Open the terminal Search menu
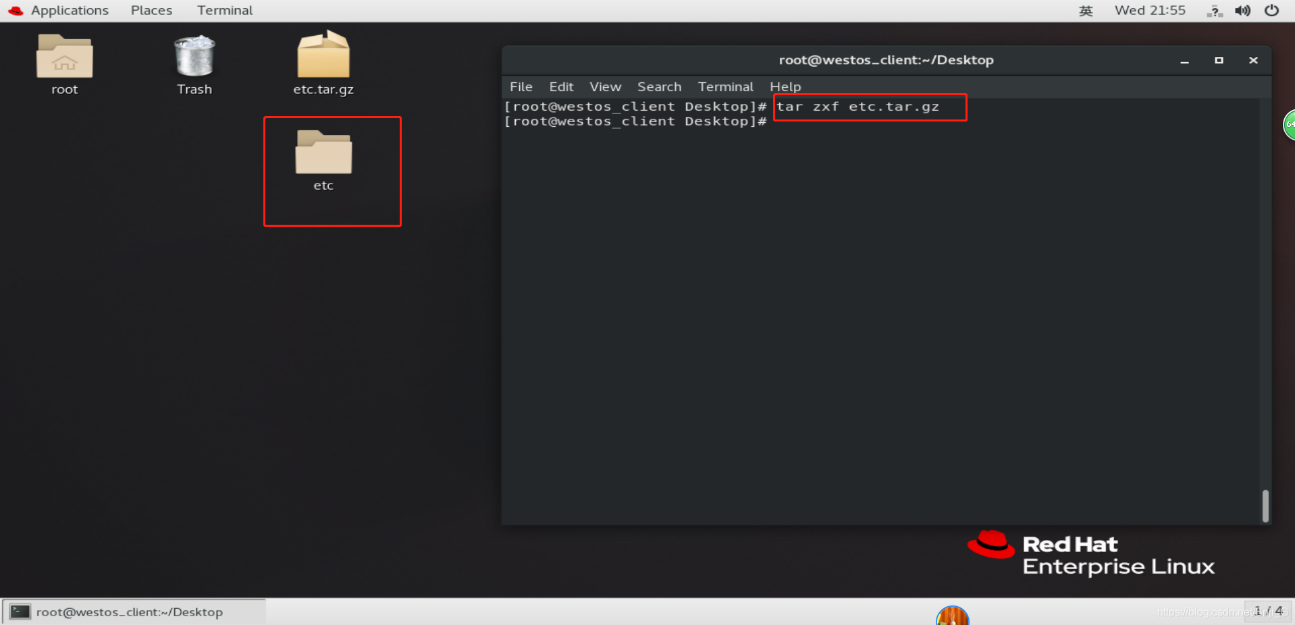Image resolution: width=1295 pixels, height=625 pixels. click(659, 86)
